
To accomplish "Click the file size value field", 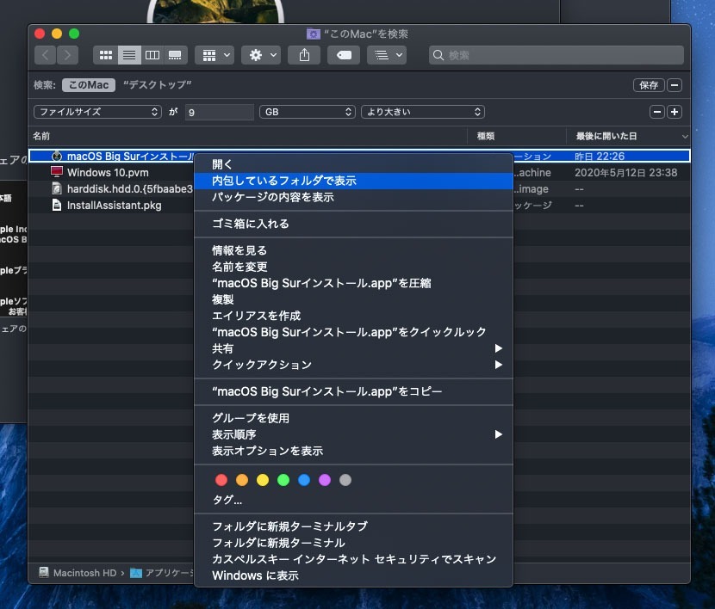I will [220, 112].
